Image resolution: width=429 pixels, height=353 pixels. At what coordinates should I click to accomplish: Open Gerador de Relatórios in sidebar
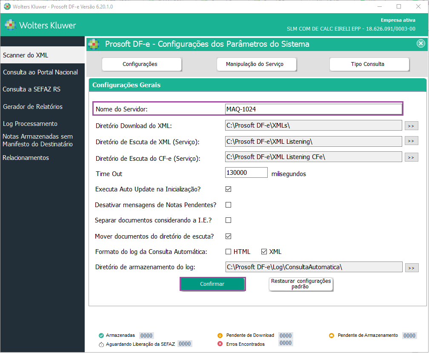click(x=33, y=107)
